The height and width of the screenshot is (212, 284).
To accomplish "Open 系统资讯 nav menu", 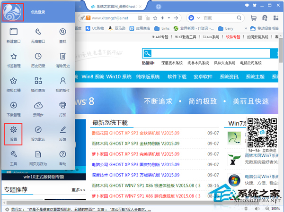I will (x=229, y=76).
